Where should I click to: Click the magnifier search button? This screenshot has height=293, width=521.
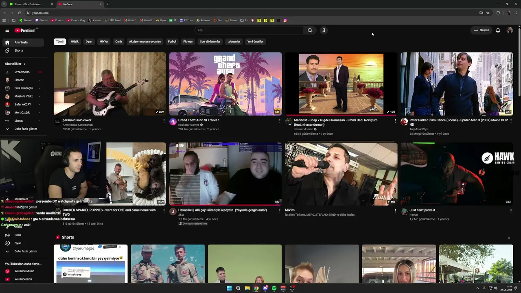[x=310, y=30]
